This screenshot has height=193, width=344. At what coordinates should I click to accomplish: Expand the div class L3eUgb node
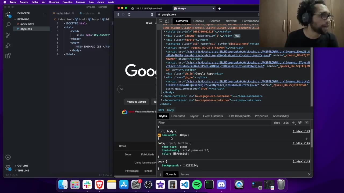pos(164,36)
